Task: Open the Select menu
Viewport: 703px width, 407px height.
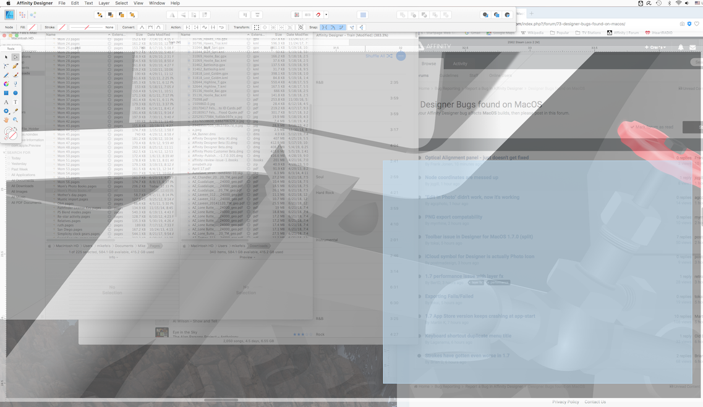Action: [122, 3]
